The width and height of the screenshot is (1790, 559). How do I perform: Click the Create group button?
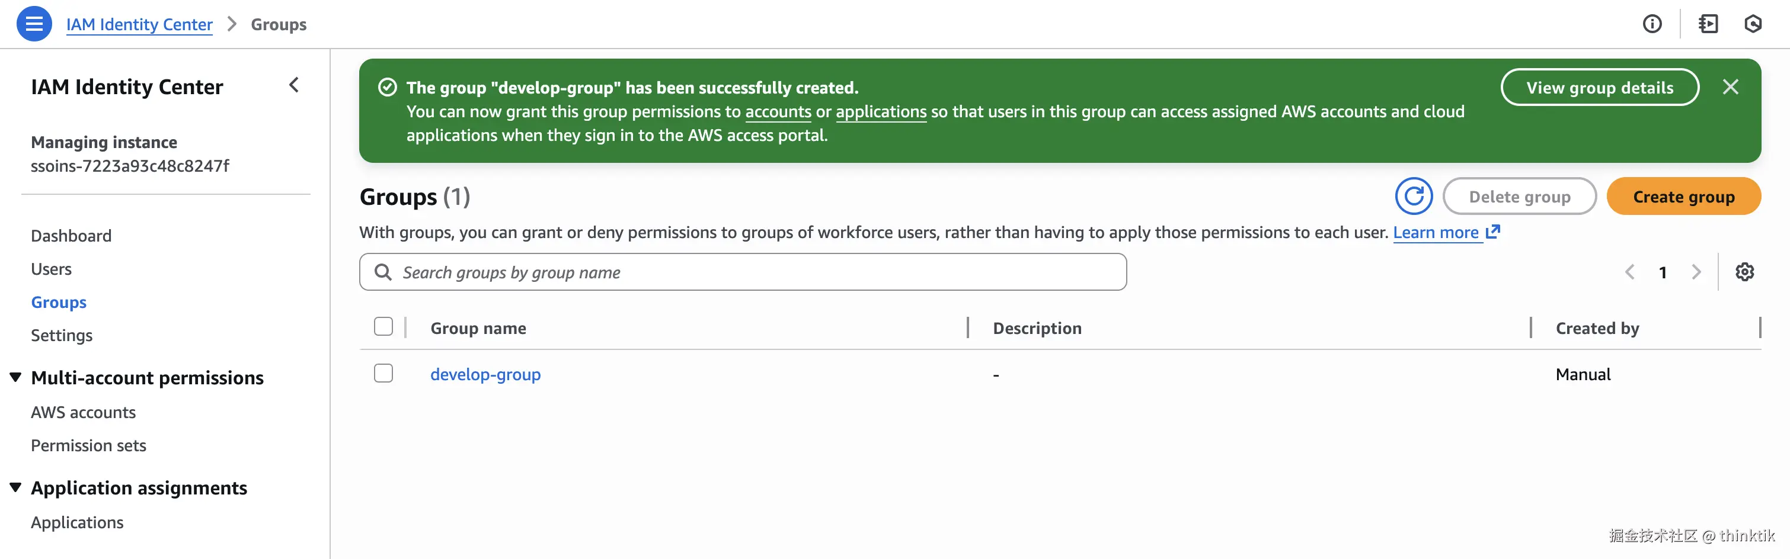pos(1683,197)
